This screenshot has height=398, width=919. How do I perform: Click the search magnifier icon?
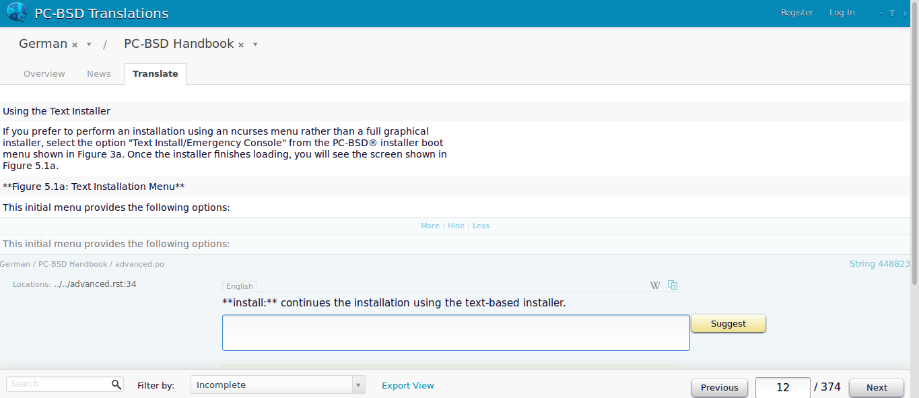click(116, 384)
